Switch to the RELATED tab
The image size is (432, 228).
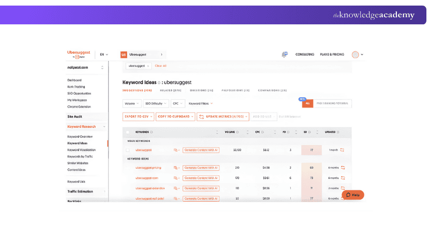coord(171,90)
